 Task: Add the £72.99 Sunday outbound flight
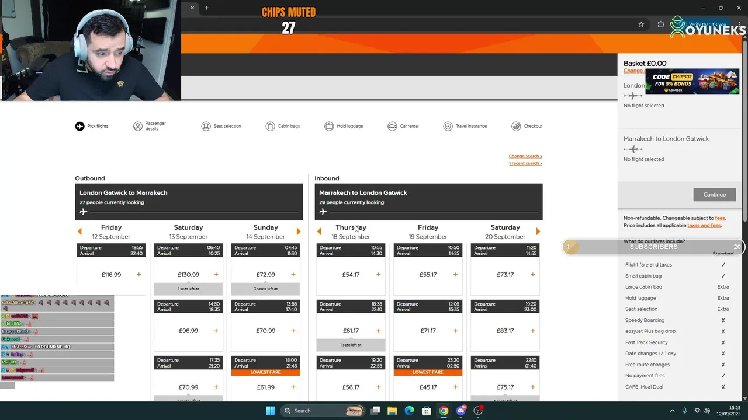[x=293, y=275]
